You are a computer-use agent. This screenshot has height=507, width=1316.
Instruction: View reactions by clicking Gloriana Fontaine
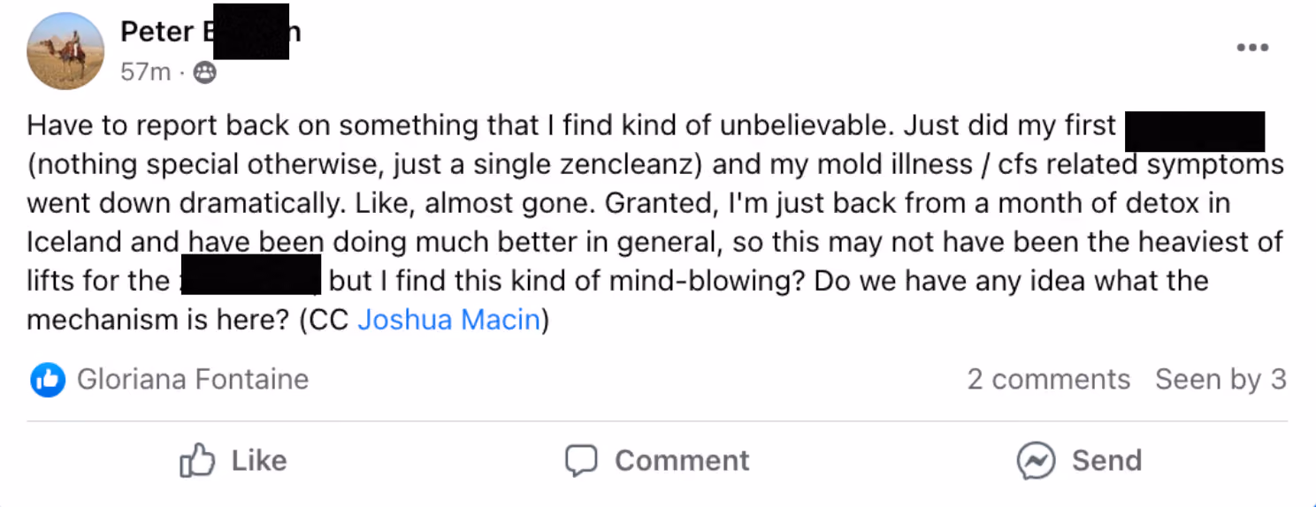point(193,380)
